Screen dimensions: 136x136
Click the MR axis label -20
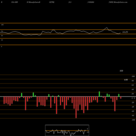[x=133, y=103]
